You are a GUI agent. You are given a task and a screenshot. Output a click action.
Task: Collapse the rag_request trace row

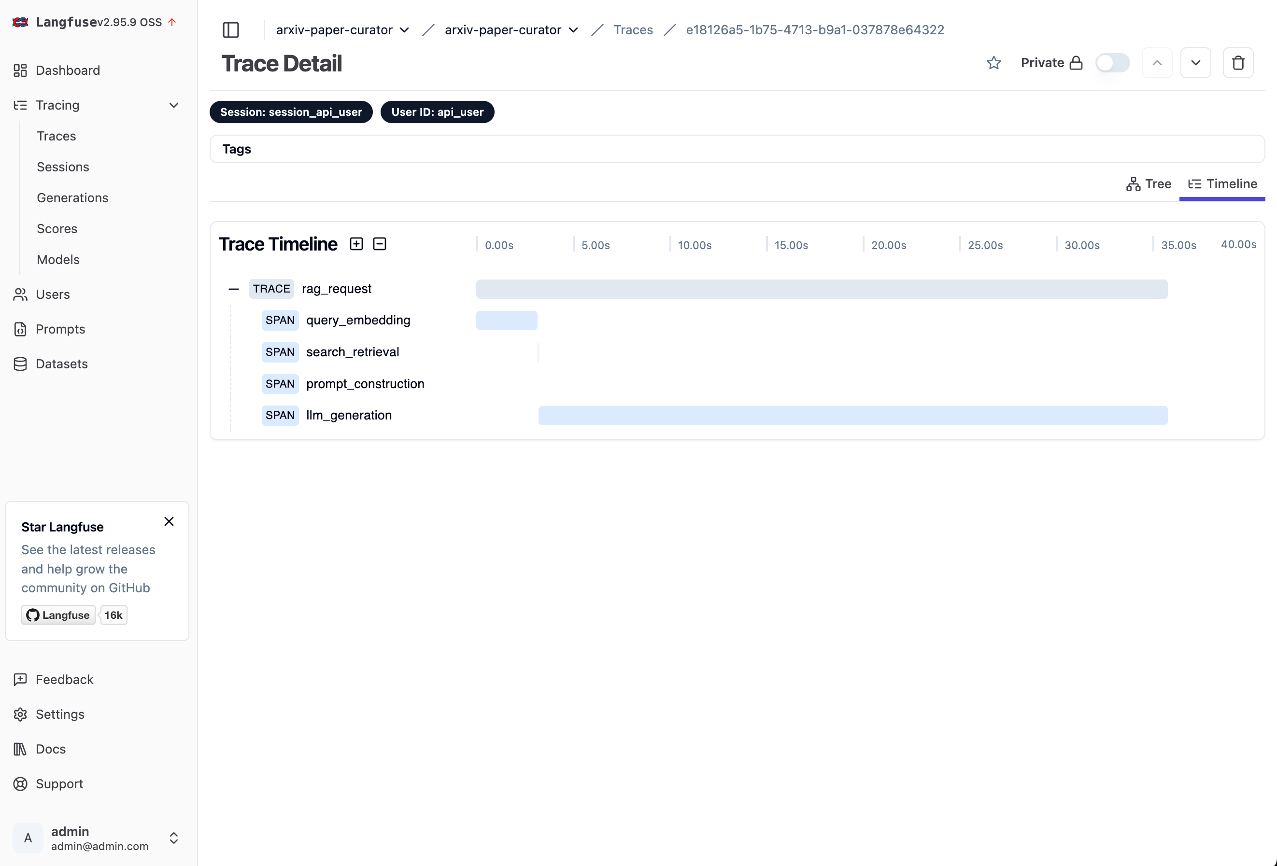234,289
